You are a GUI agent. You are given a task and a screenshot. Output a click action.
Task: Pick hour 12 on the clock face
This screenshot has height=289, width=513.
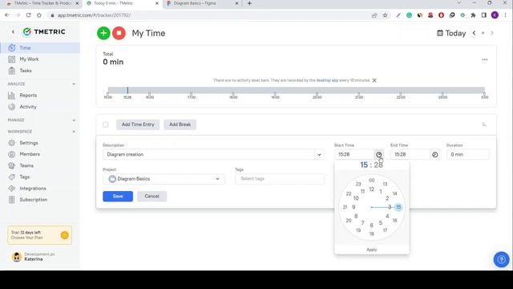point(372,189)
